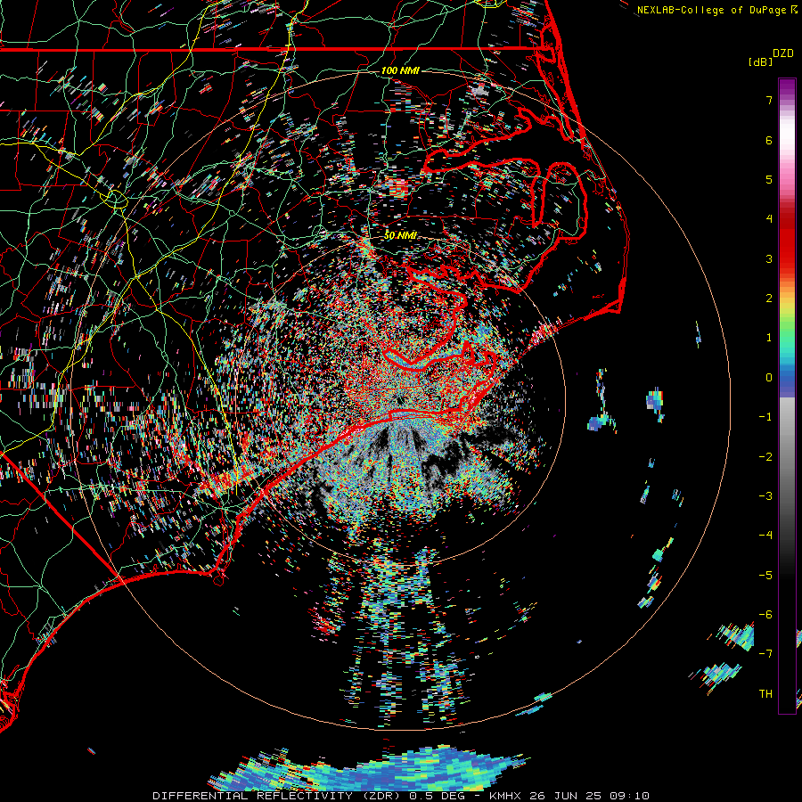Viewport: 802px width, 802px height.
Task: Click the color scale value 0
Action: 769,378
